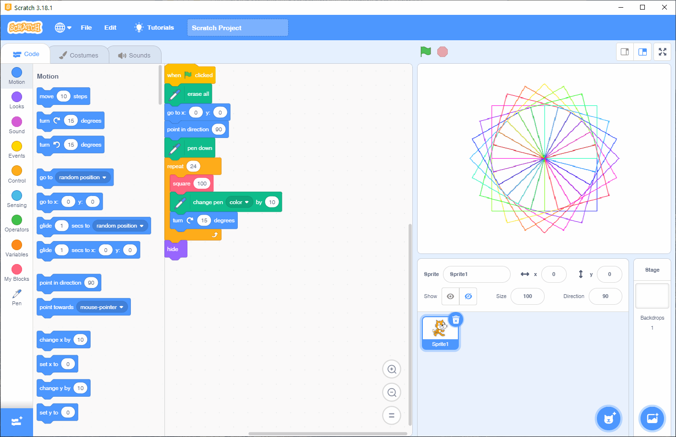Hide the sprite with crossed-eye icon
676x437 pixels.
(468, 296)
